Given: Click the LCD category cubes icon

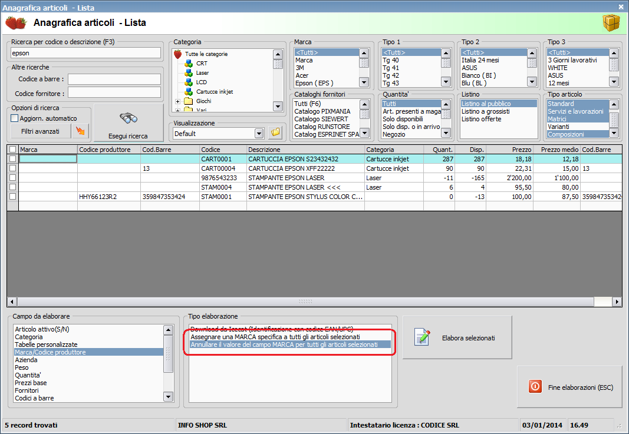Looking at the screenshot, I should 189,82.
